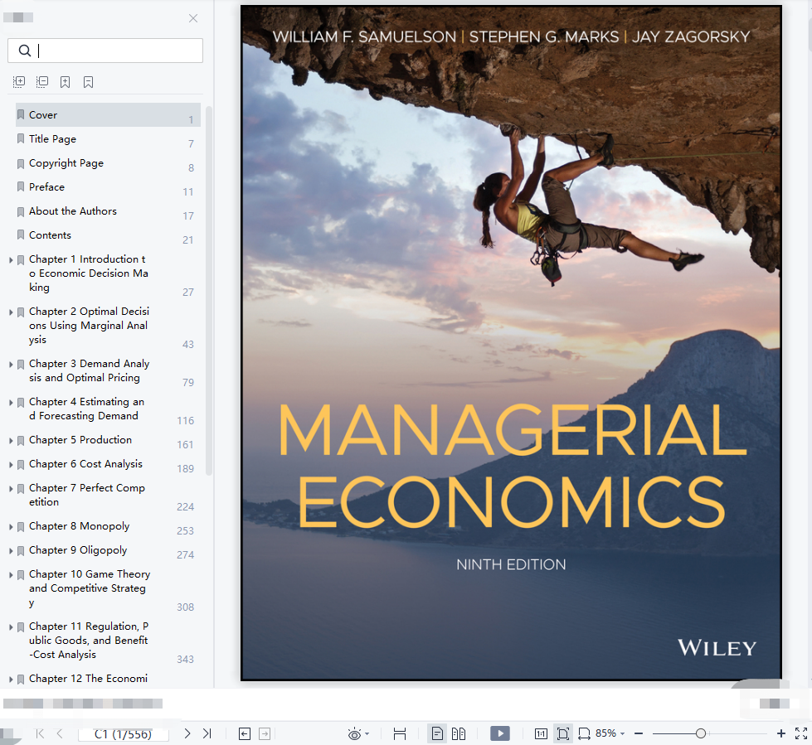Open the eye protection mode icon

tap(354, 733)
